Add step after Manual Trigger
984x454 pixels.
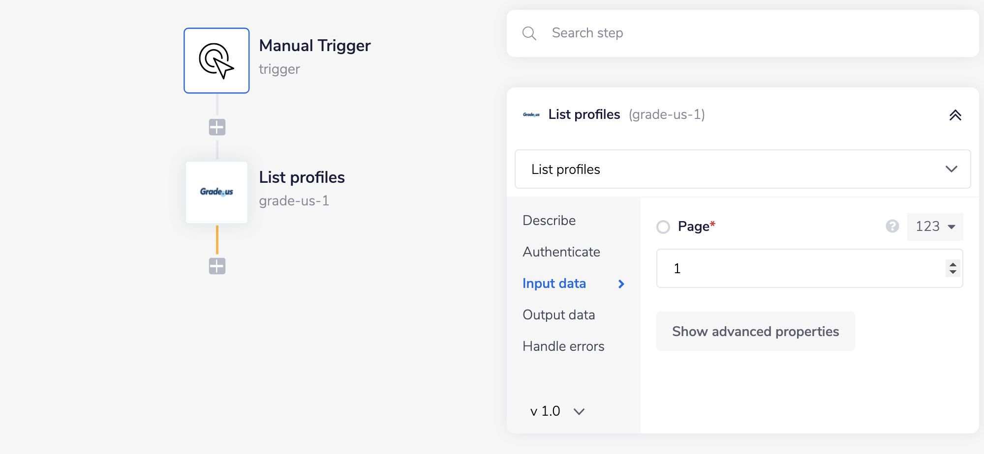point(217,127)
